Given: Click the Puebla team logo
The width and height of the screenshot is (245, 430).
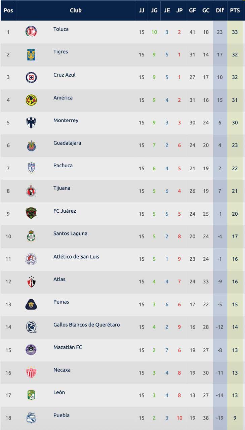Looking at the screenshot, I should coord(31,418).
